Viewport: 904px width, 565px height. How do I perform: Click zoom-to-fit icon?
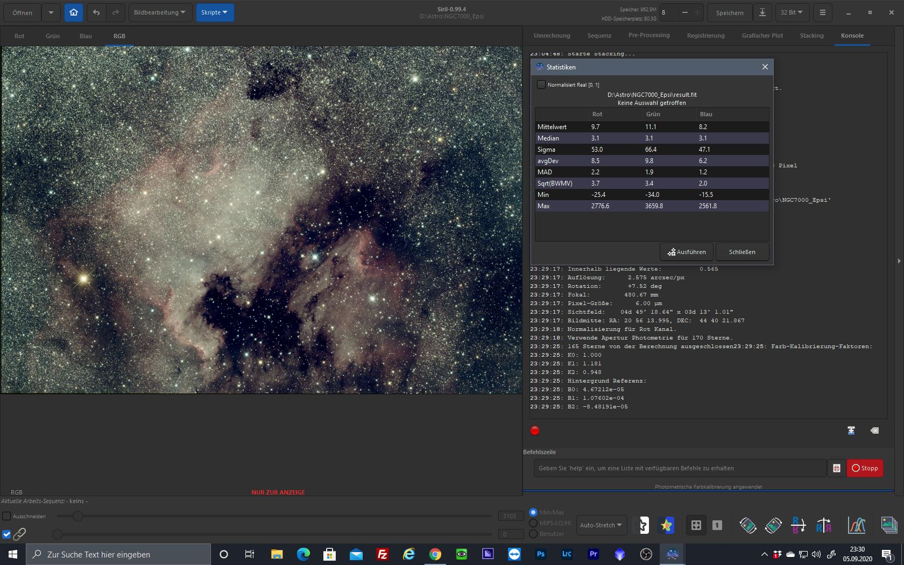tap(696, 525)
